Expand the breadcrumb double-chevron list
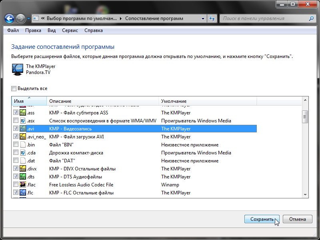Screen dimensions: 320x240 [x=43, y=18]
